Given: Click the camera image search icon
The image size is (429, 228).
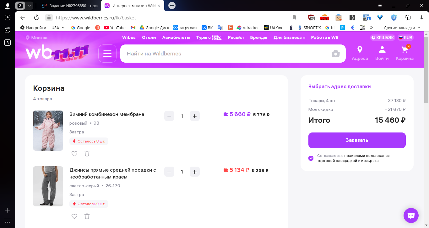Looking at the screenshot, I should (336, 54).
